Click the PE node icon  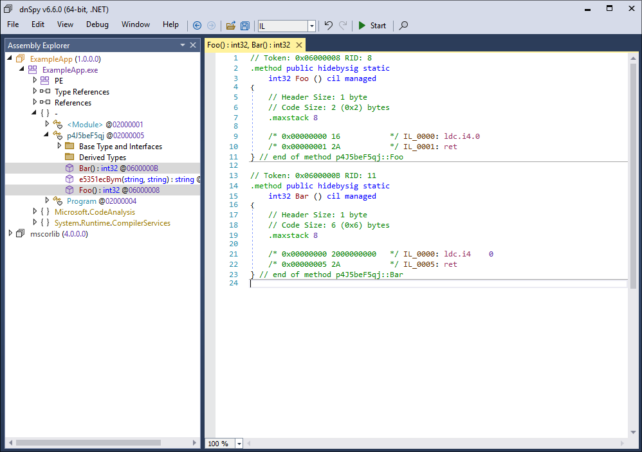pyautogui.click(x=44, y=80)
